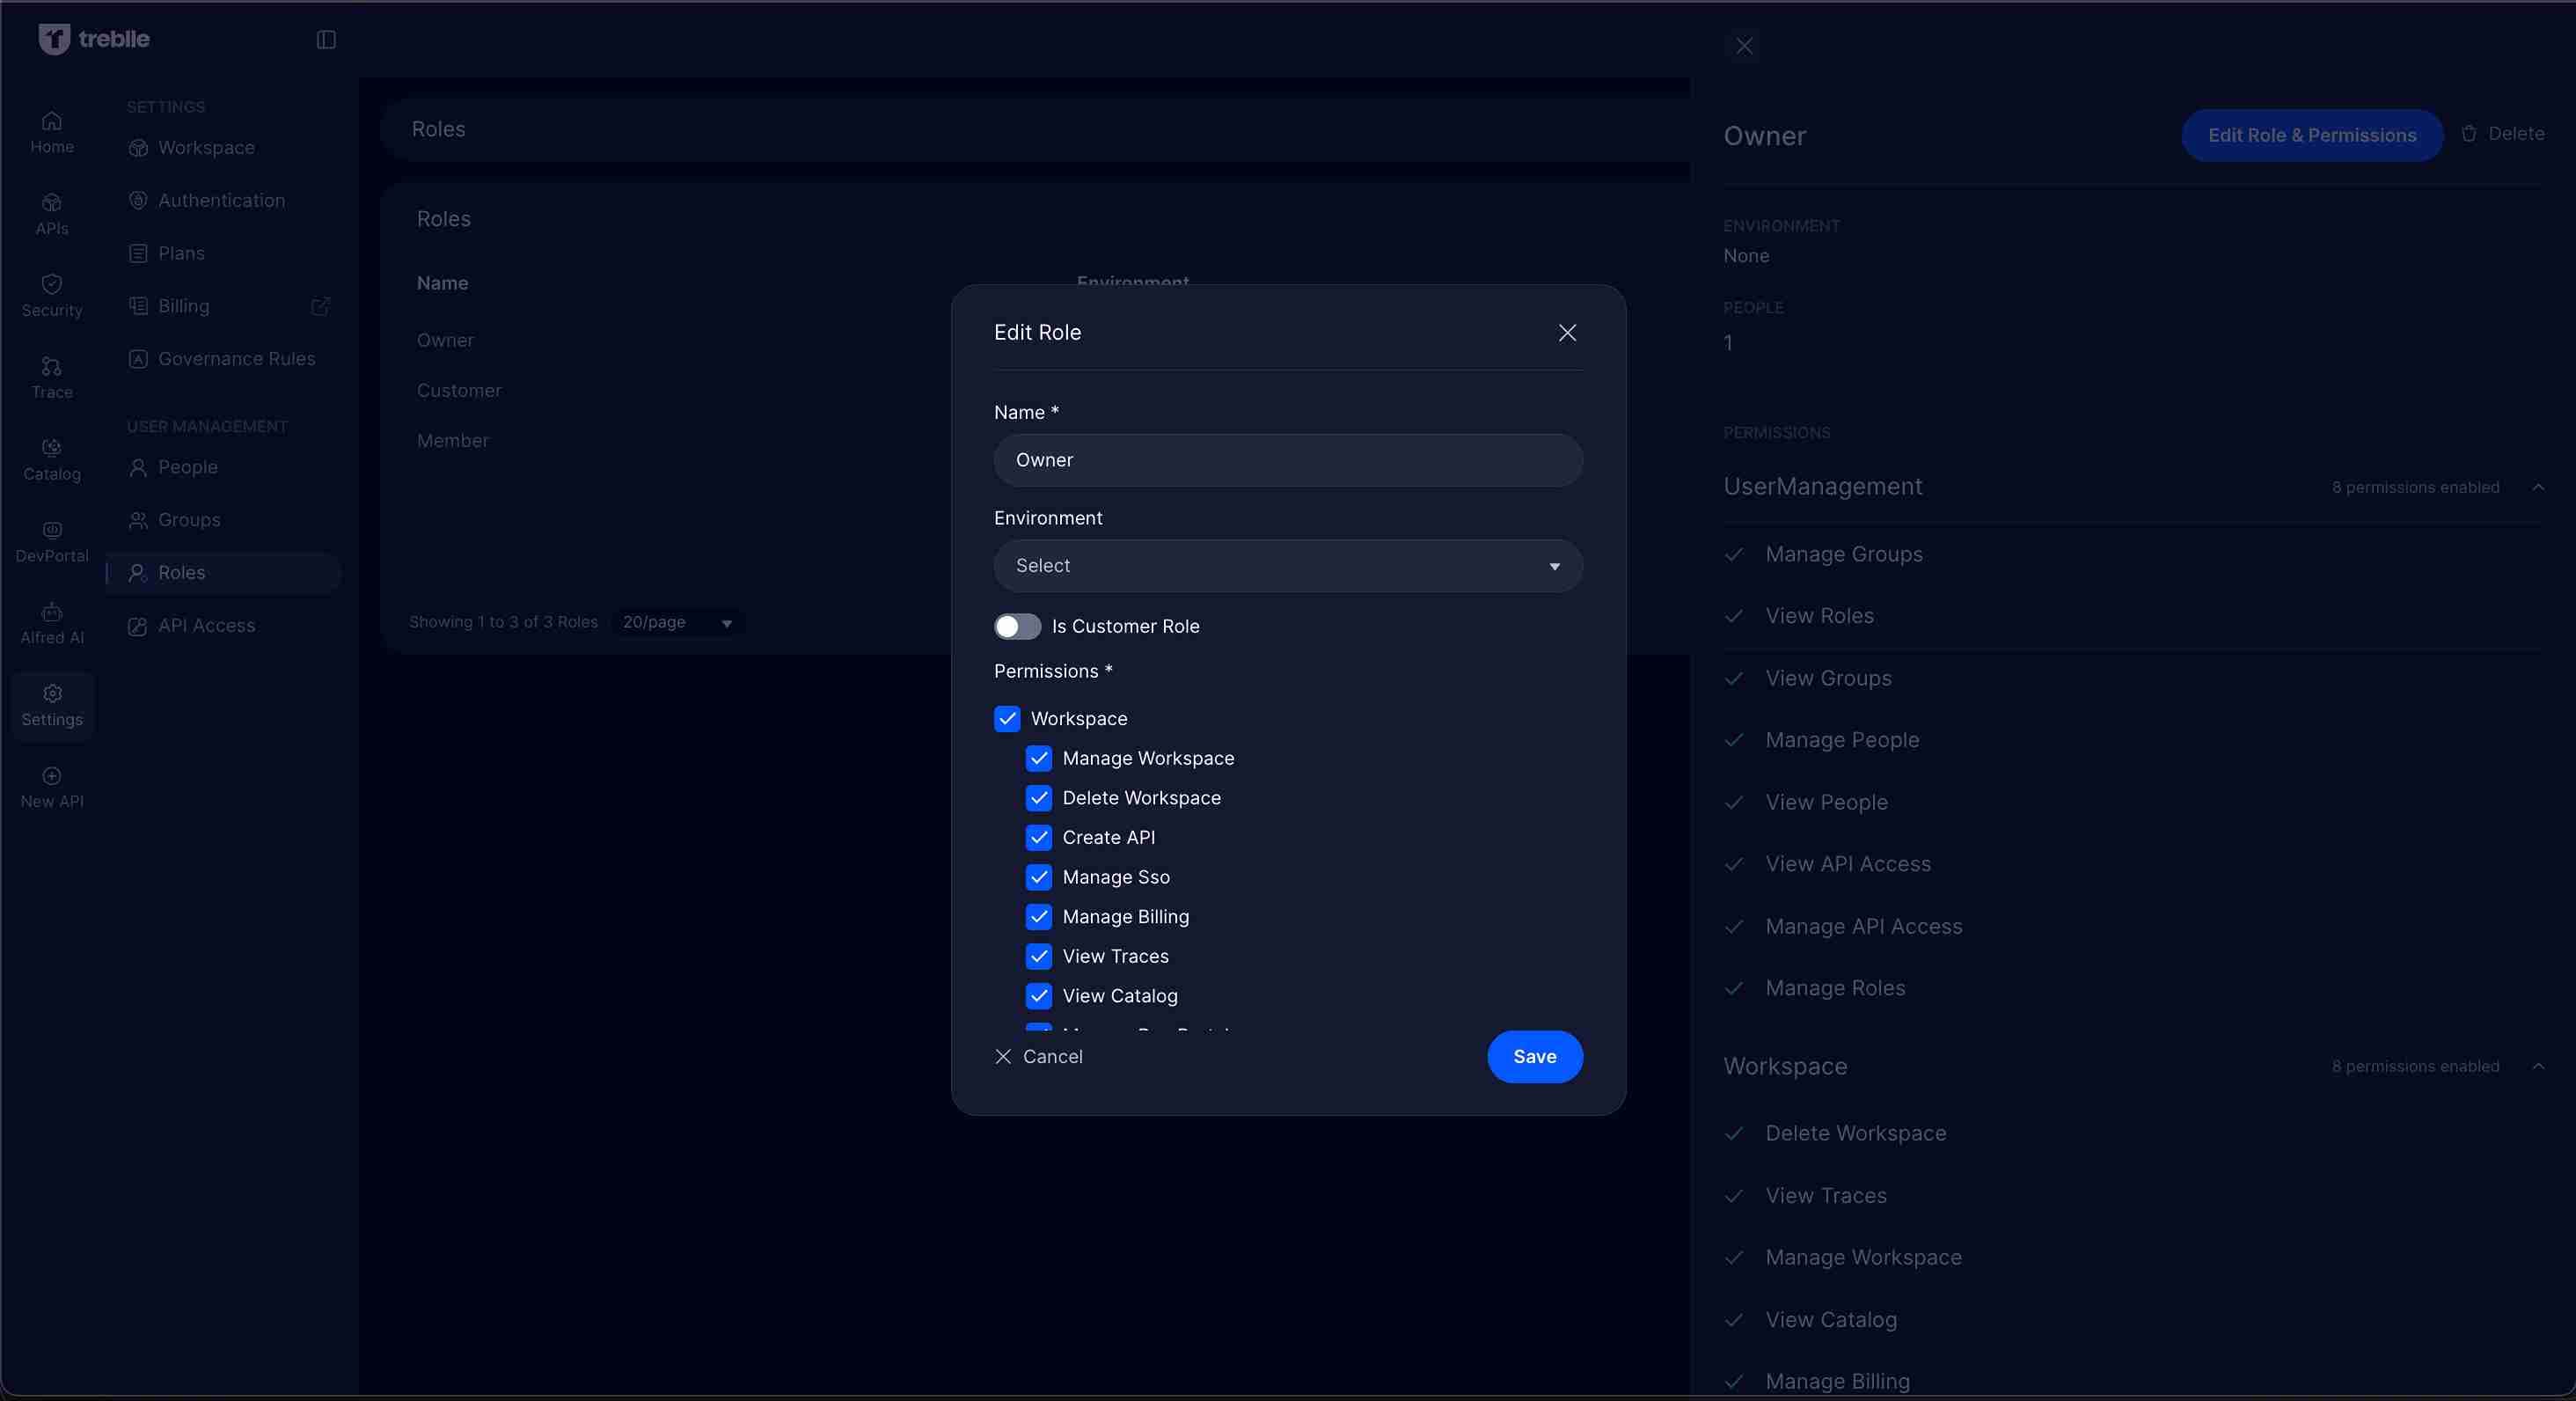The width and height of the screenshot is (2576, 1401).
Task: Open the Alfred AI assistant
Action: [x=52, y=622]
